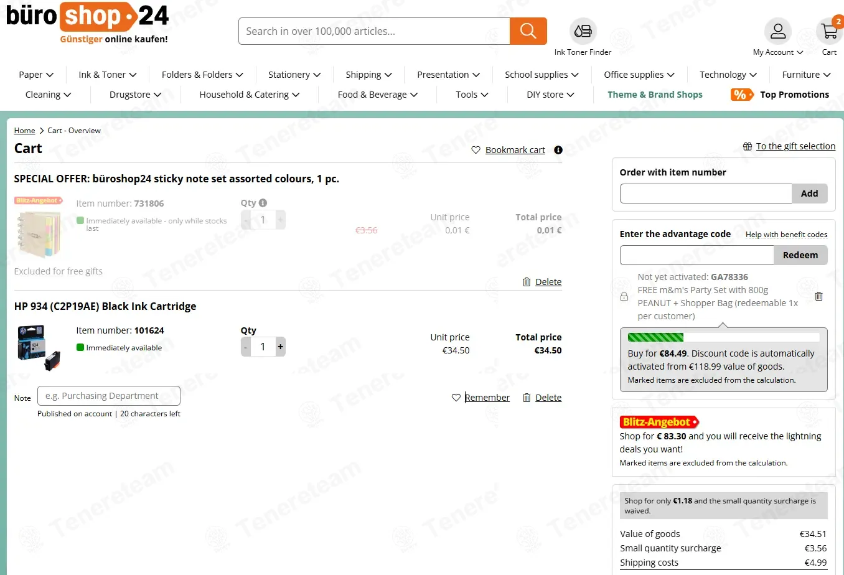Click the Bookmark cart link
The width and height of the screenshot is (844, 575).
click(515, 150)
